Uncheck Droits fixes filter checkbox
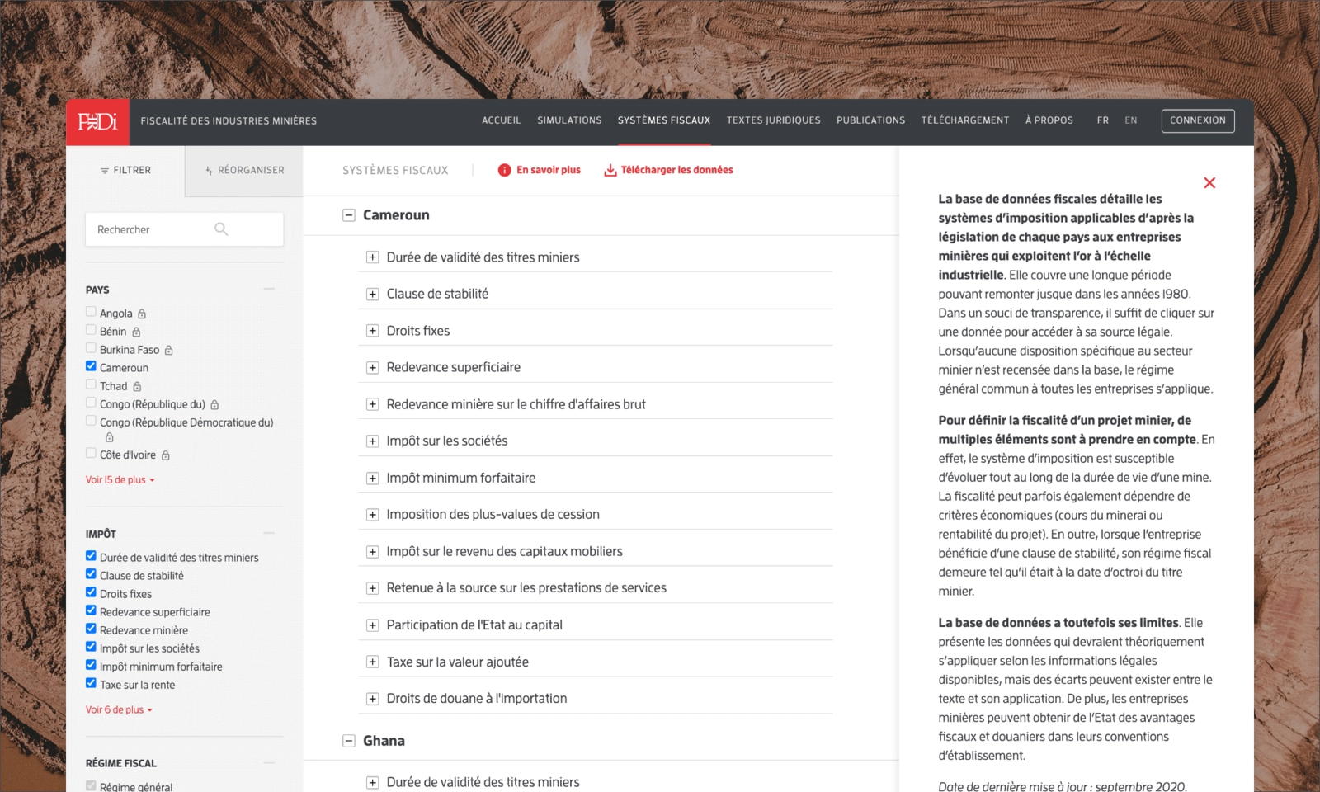 (x=91, y=592)
